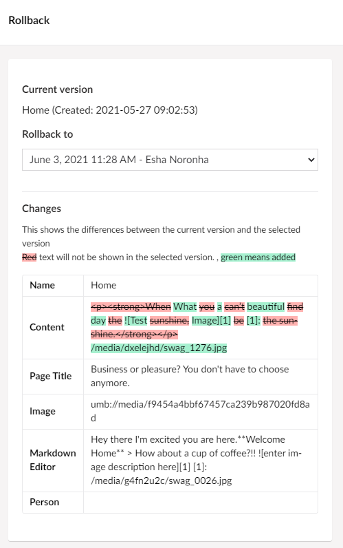
Task: Click the Current version label
Action: pyautogui.click(x=57, y=89)
